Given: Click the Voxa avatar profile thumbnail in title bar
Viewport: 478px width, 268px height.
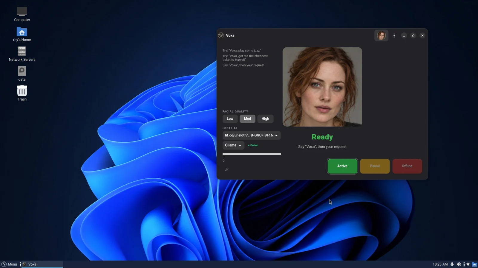Looking at the screenshot, I should click(x=381, y=35).
